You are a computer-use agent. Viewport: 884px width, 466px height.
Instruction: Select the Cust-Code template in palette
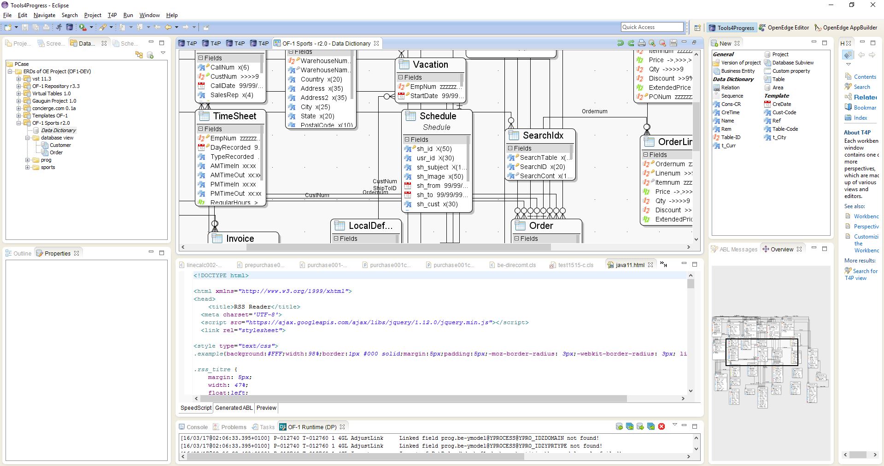(x=780, y=112)
